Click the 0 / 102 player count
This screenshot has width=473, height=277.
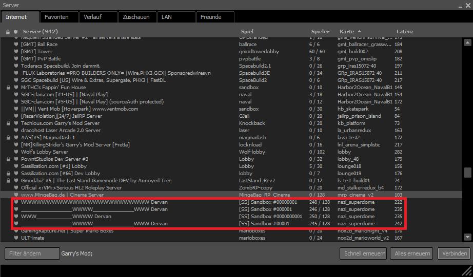coord(318,152)
